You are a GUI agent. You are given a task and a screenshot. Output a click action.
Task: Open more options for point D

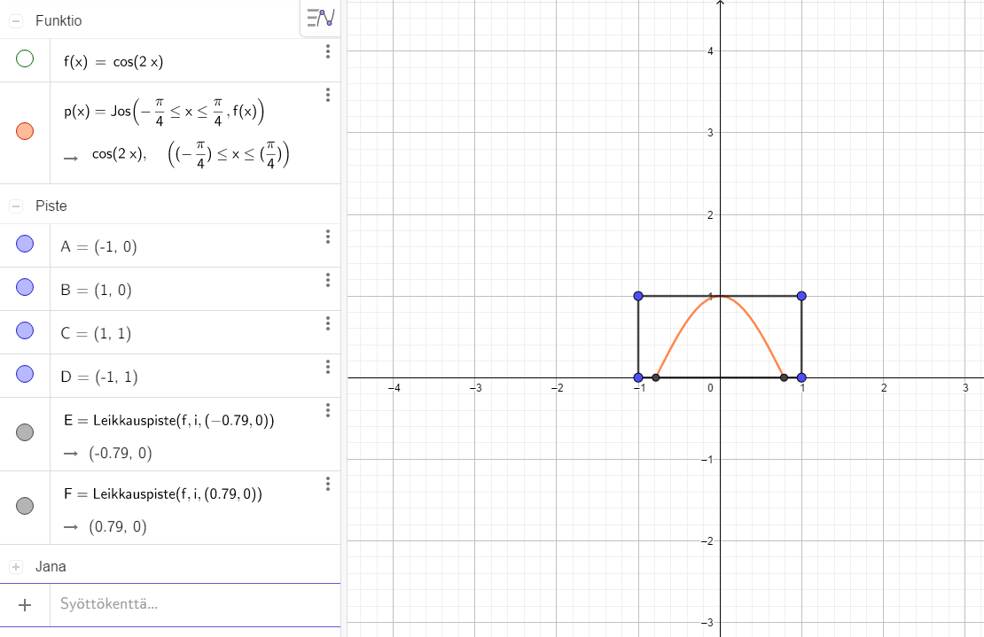click(x=328, y=367)
